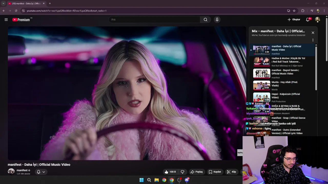Open Chrome media controls icon
The image size is (328, 184).
point(312,11)
